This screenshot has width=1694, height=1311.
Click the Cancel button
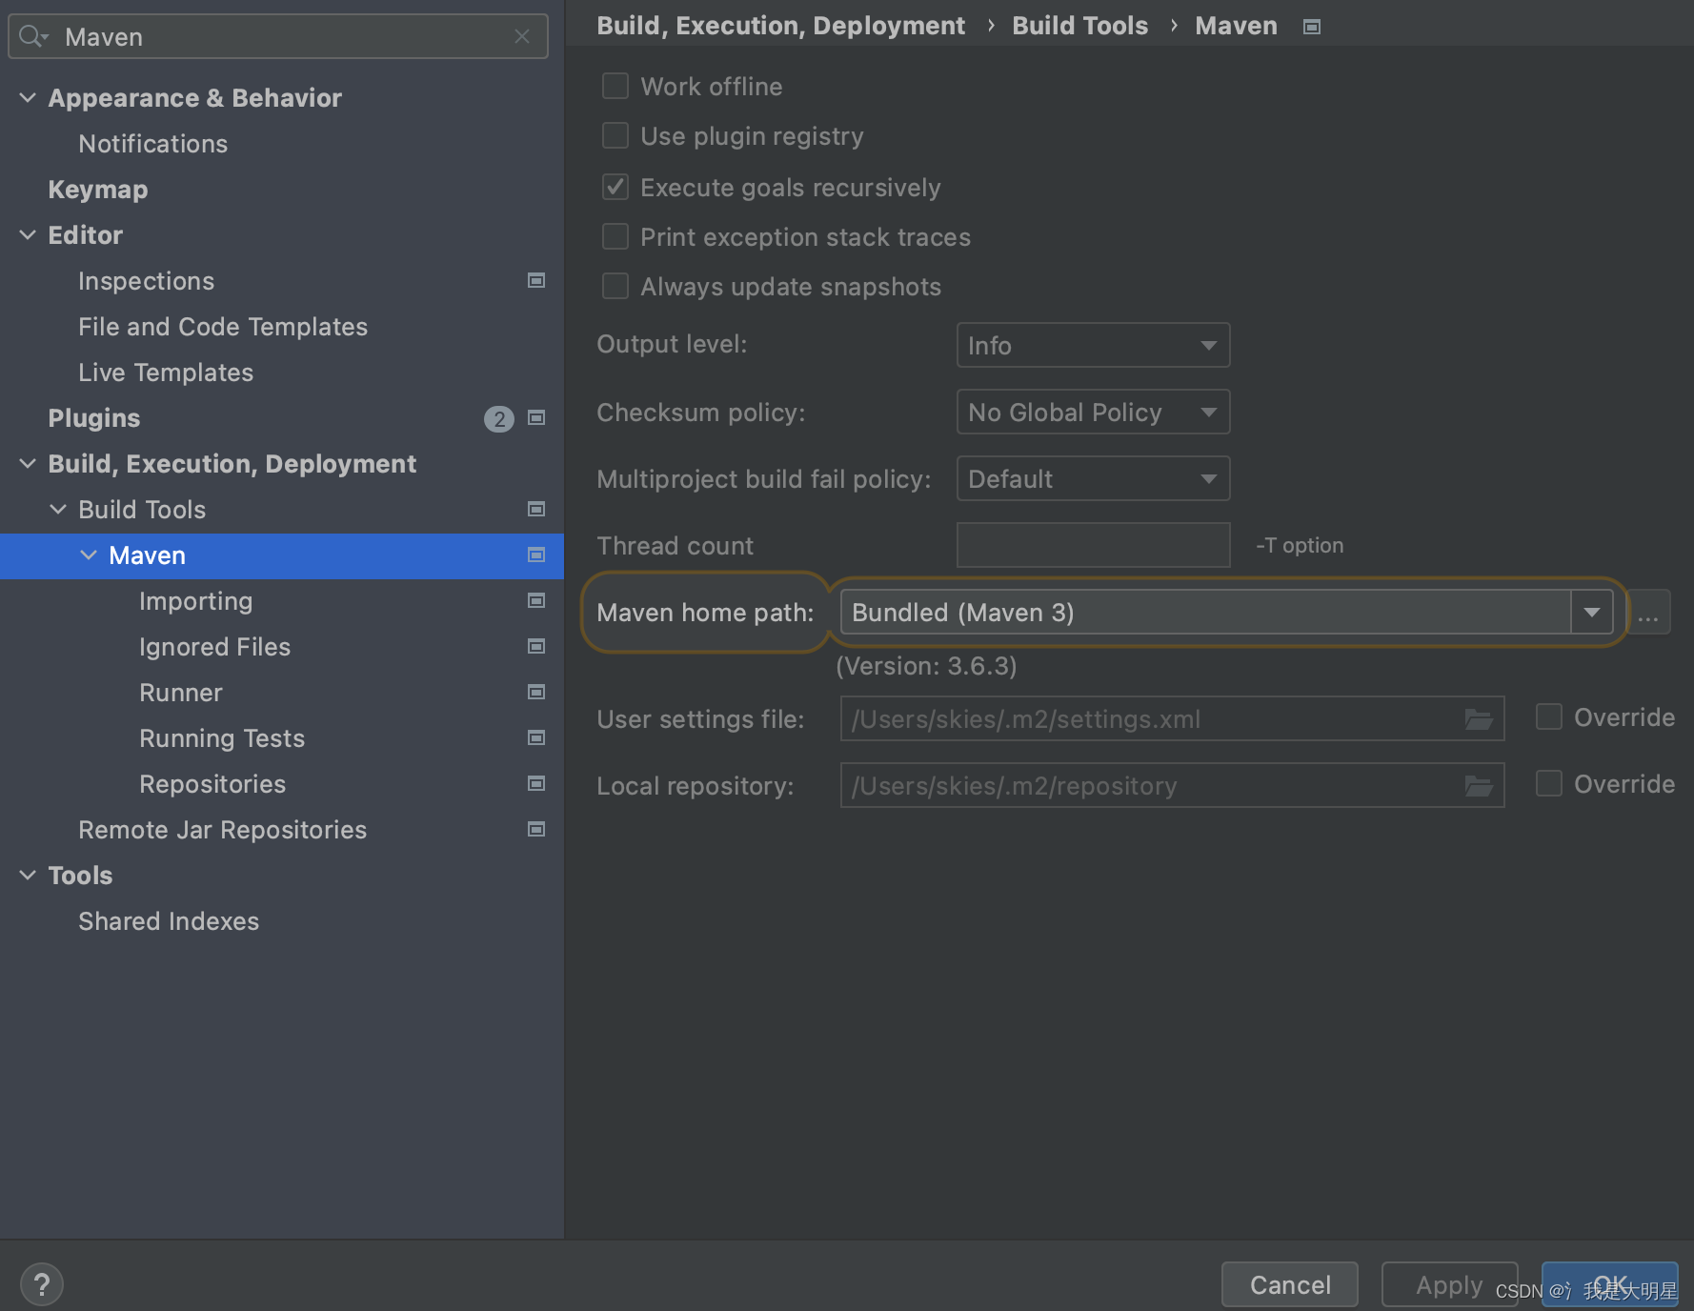pos(1290,1284)
